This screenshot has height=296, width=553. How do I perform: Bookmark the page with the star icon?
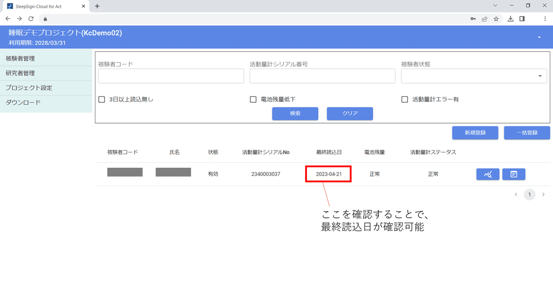[496, 19]
